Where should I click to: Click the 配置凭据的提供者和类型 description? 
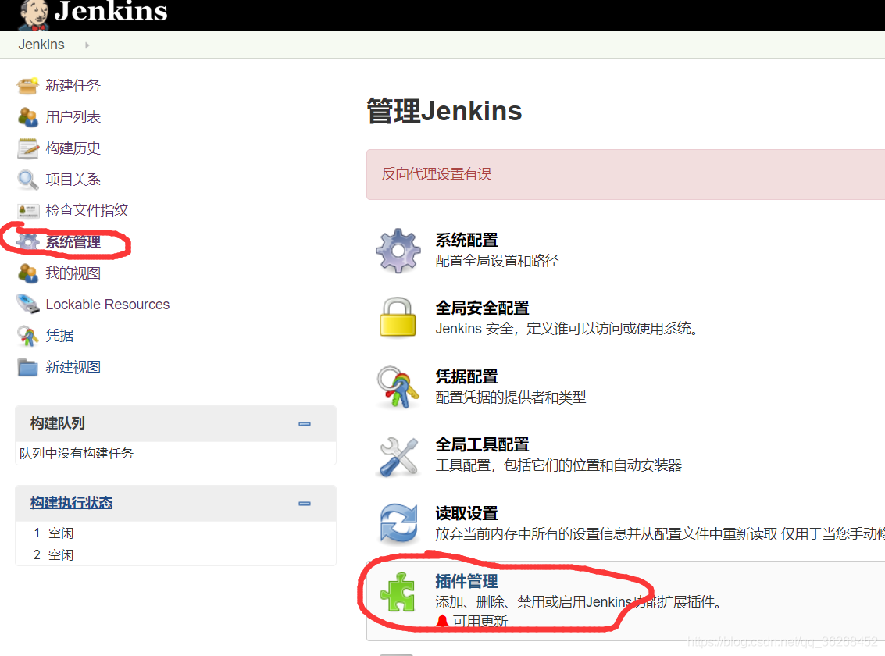tap(511, 398)
